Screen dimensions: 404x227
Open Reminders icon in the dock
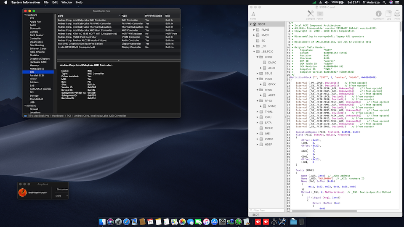point(166,222)
